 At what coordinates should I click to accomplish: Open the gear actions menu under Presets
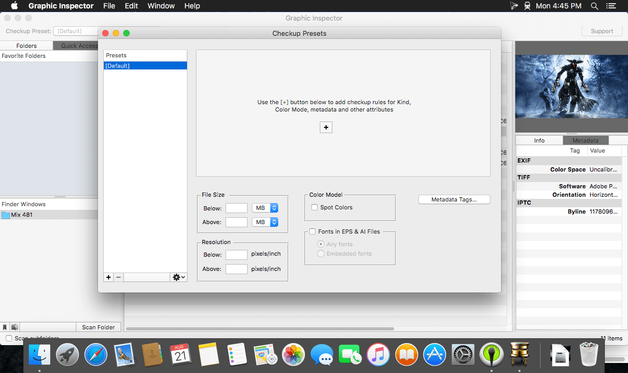click(179, 277)
